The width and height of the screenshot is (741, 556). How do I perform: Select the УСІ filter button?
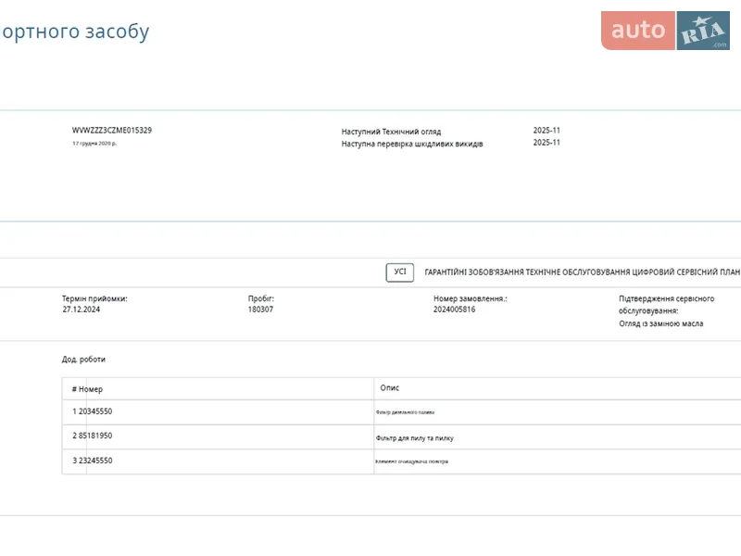(399, 272)
